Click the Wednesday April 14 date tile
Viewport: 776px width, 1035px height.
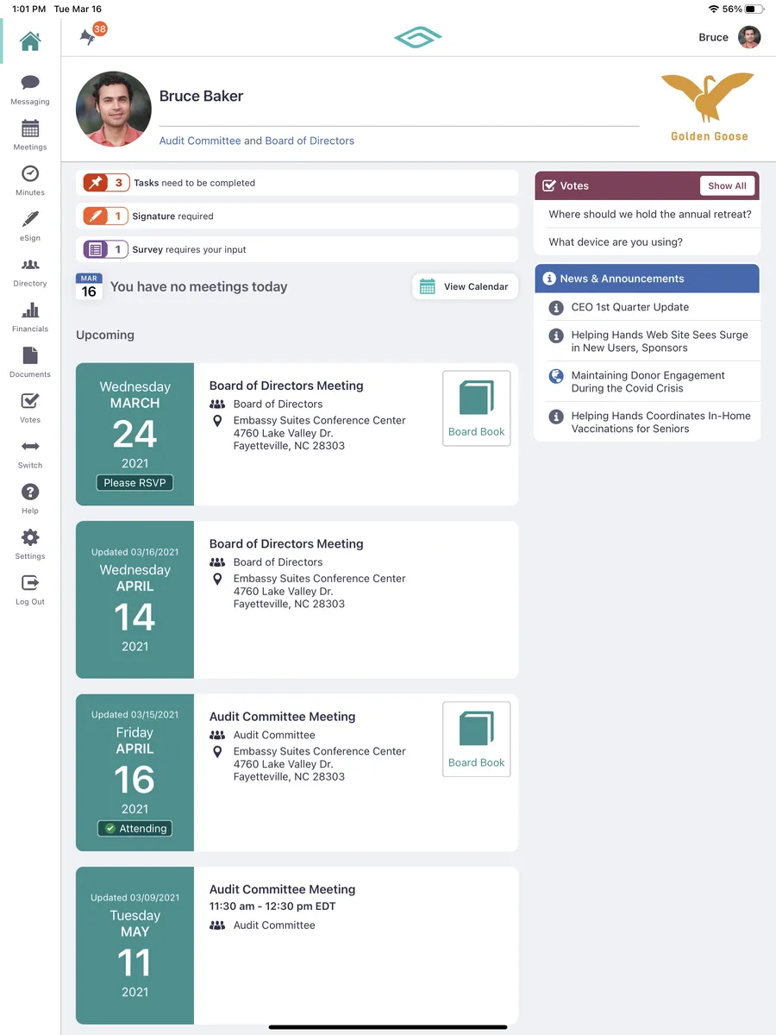135,599
